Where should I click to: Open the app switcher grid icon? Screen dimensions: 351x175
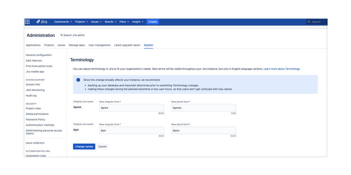pyautogui.click(x=27, y=22)
